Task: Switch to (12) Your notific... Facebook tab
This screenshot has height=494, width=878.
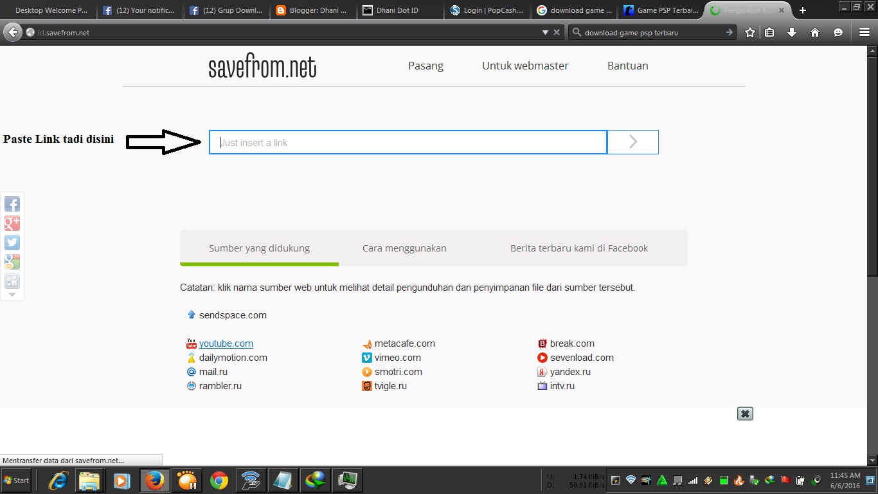Action: tap(139, 10)
